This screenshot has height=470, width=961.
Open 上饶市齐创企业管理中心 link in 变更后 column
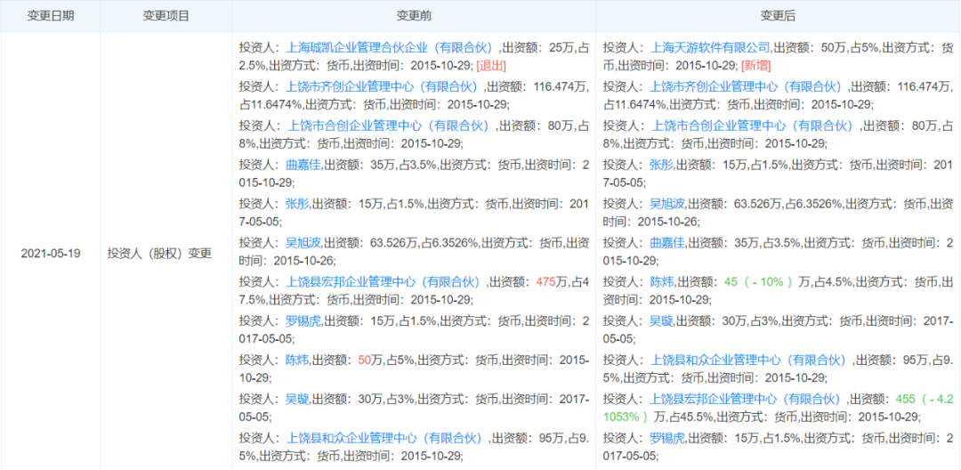(747, 87)
